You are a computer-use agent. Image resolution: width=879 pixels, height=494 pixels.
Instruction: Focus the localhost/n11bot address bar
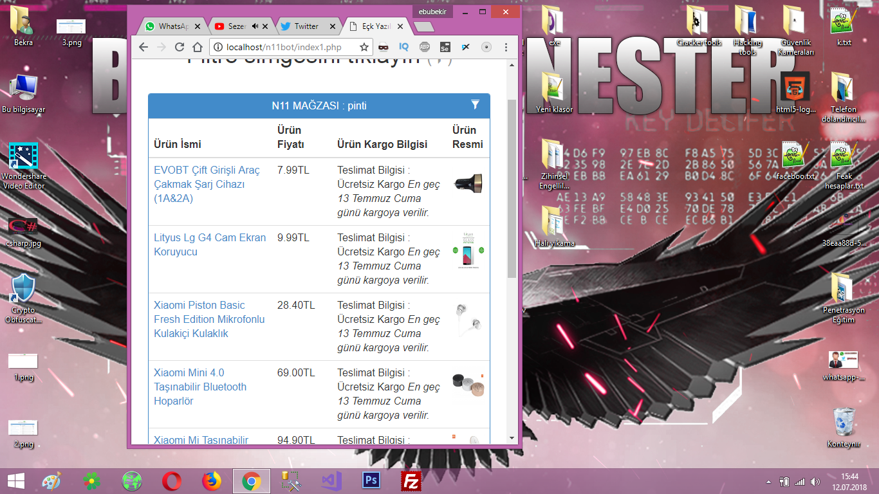291,47
